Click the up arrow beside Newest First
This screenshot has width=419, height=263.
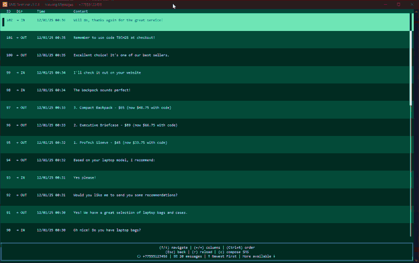click(x=210, y=256)
